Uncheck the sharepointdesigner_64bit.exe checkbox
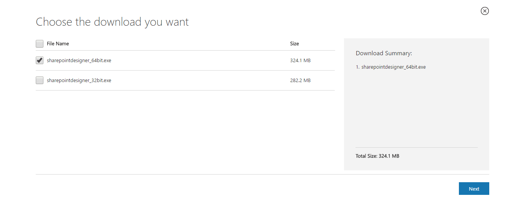525x201 pixels. tap(40, 60)
